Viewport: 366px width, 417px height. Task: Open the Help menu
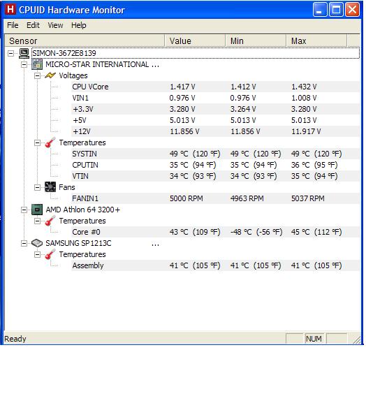click(79, 25)
